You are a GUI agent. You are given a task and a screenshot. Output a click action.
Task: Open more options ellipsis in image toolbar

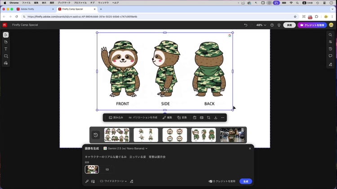222,118
